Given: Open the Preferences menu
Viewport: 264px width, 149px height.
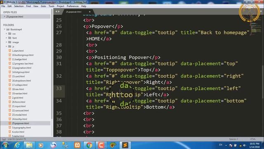Looking at the screenshot, I should click(73, 6).
